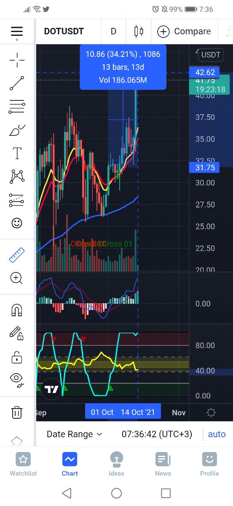233x506 pixels.
Task: Open the candlestick chart type selector
Action: point(139,31)
